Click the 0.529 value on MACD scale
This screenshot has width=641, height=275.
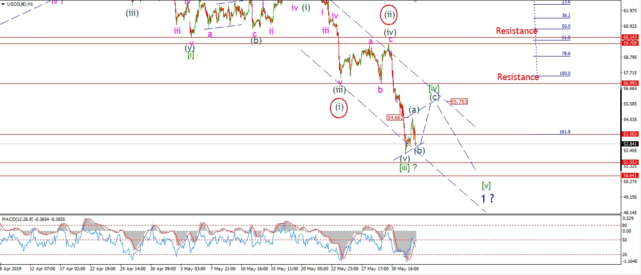(628, 218)
